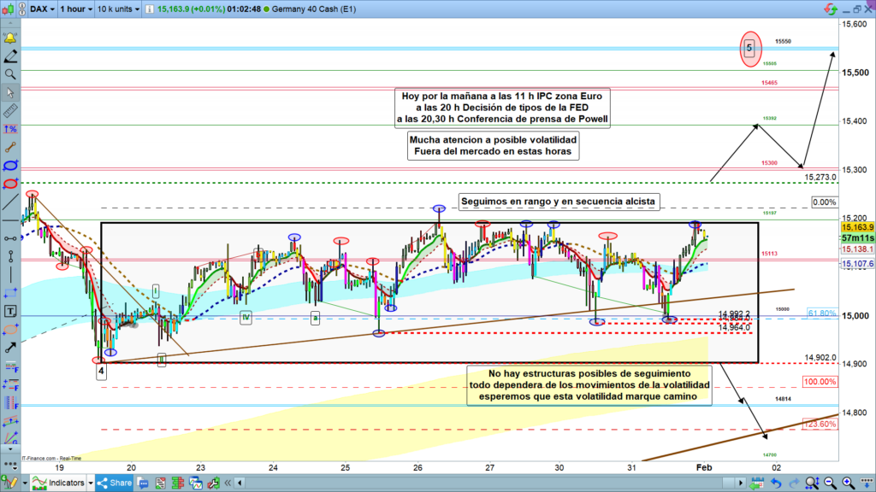
Task: Open the 1 hour timeframe dropdown
Action: click(75, 9)
